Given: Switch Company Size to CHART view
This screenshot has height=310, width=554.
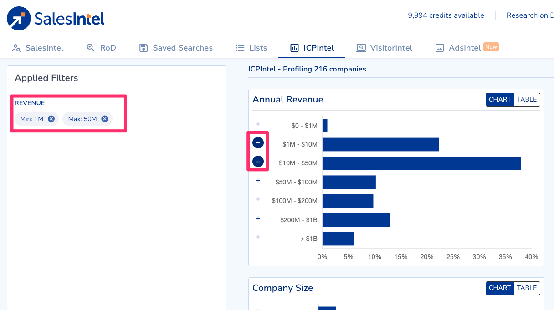Looking at the screenshot, I should 500,288.
